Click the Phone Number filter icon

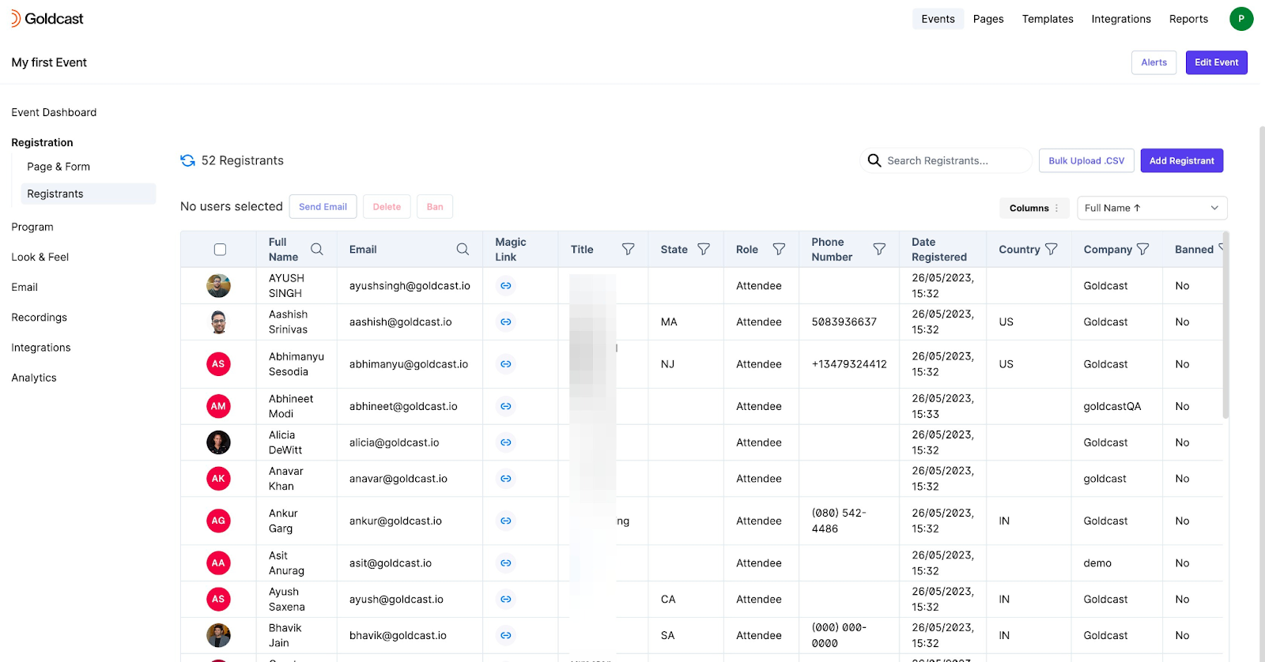point(878,250)
